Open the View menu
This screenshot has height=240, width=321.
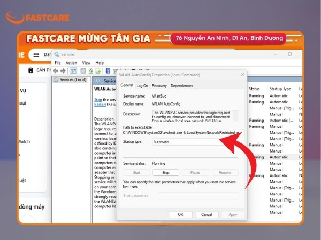point(86,63)
